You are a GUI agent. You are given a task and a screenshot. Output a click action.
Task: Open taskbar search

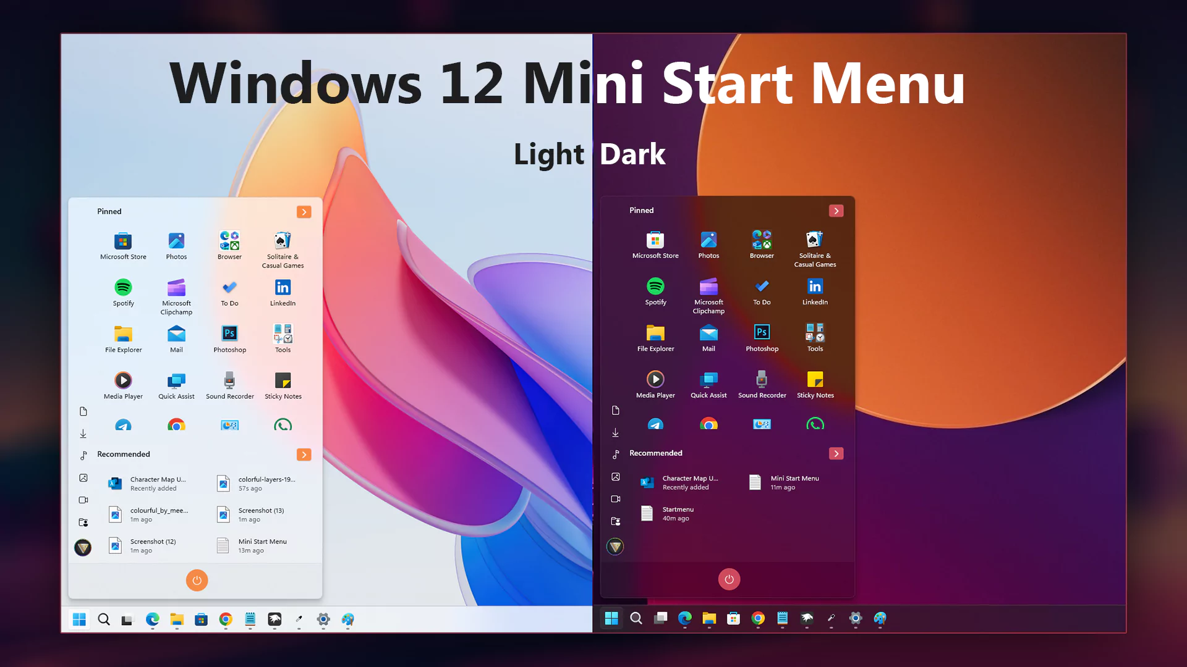click(x=103, y=619)
